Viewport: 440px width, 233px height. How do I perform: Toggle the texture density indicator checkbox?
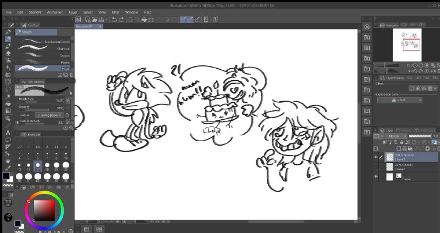17,122
